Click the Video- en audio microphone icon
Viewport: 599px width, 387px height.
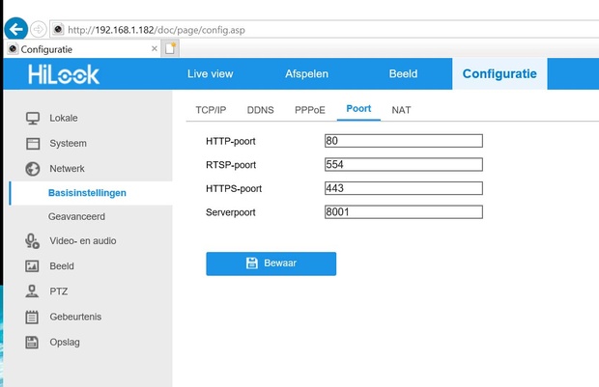32,241
